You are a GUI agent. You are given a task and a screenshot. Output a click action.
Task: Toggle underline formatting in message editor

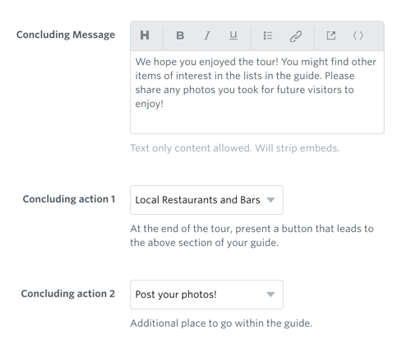pos(233,35)
